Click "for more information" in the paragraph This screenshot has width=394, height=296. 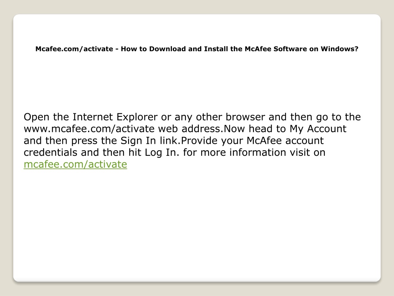235,153
